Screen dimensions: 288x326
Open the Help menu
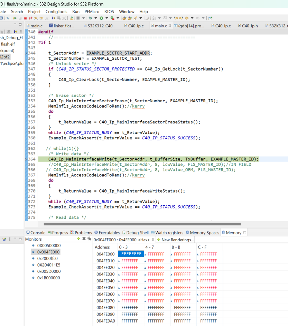pyautogui.click(x=143, y=12)
